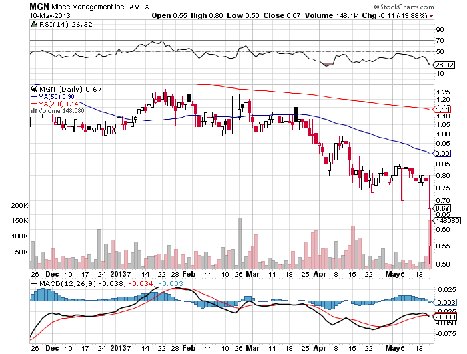Click the last price tag 0.67

click(x=442, y=208)
